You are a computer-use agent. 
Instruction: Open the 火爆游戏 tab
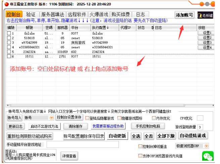click(99, 14)
